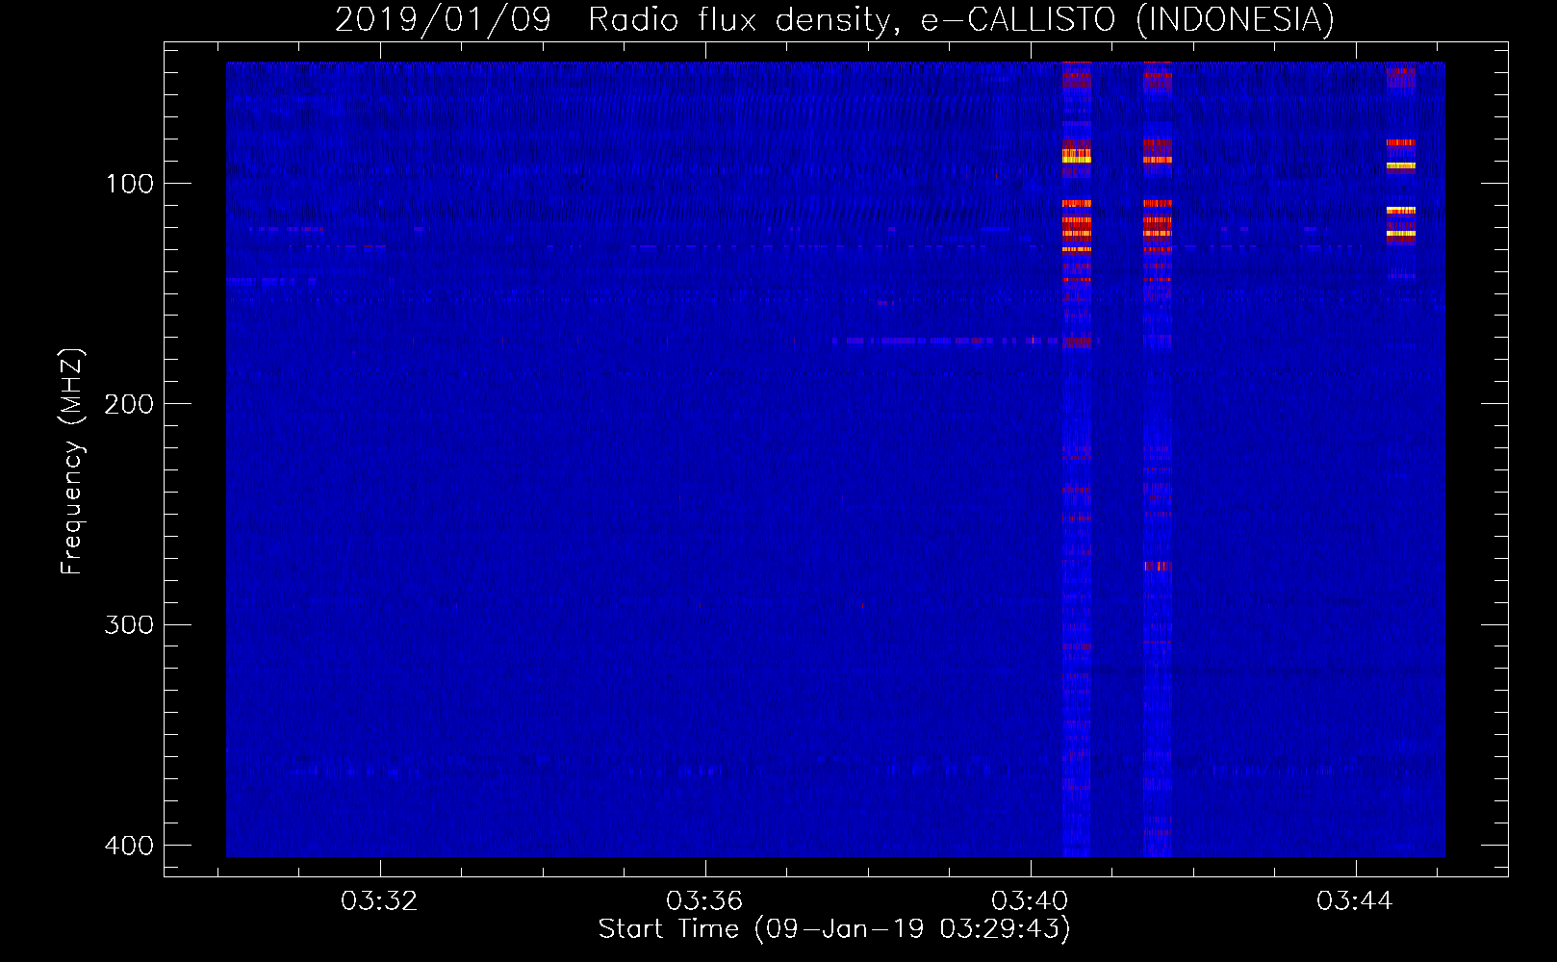Click the plot title "2019/01/09 Radio flux density, e-CALLISTO (INDONESIA)"
The image size is (1557, 962).
[x=834, y=19]
